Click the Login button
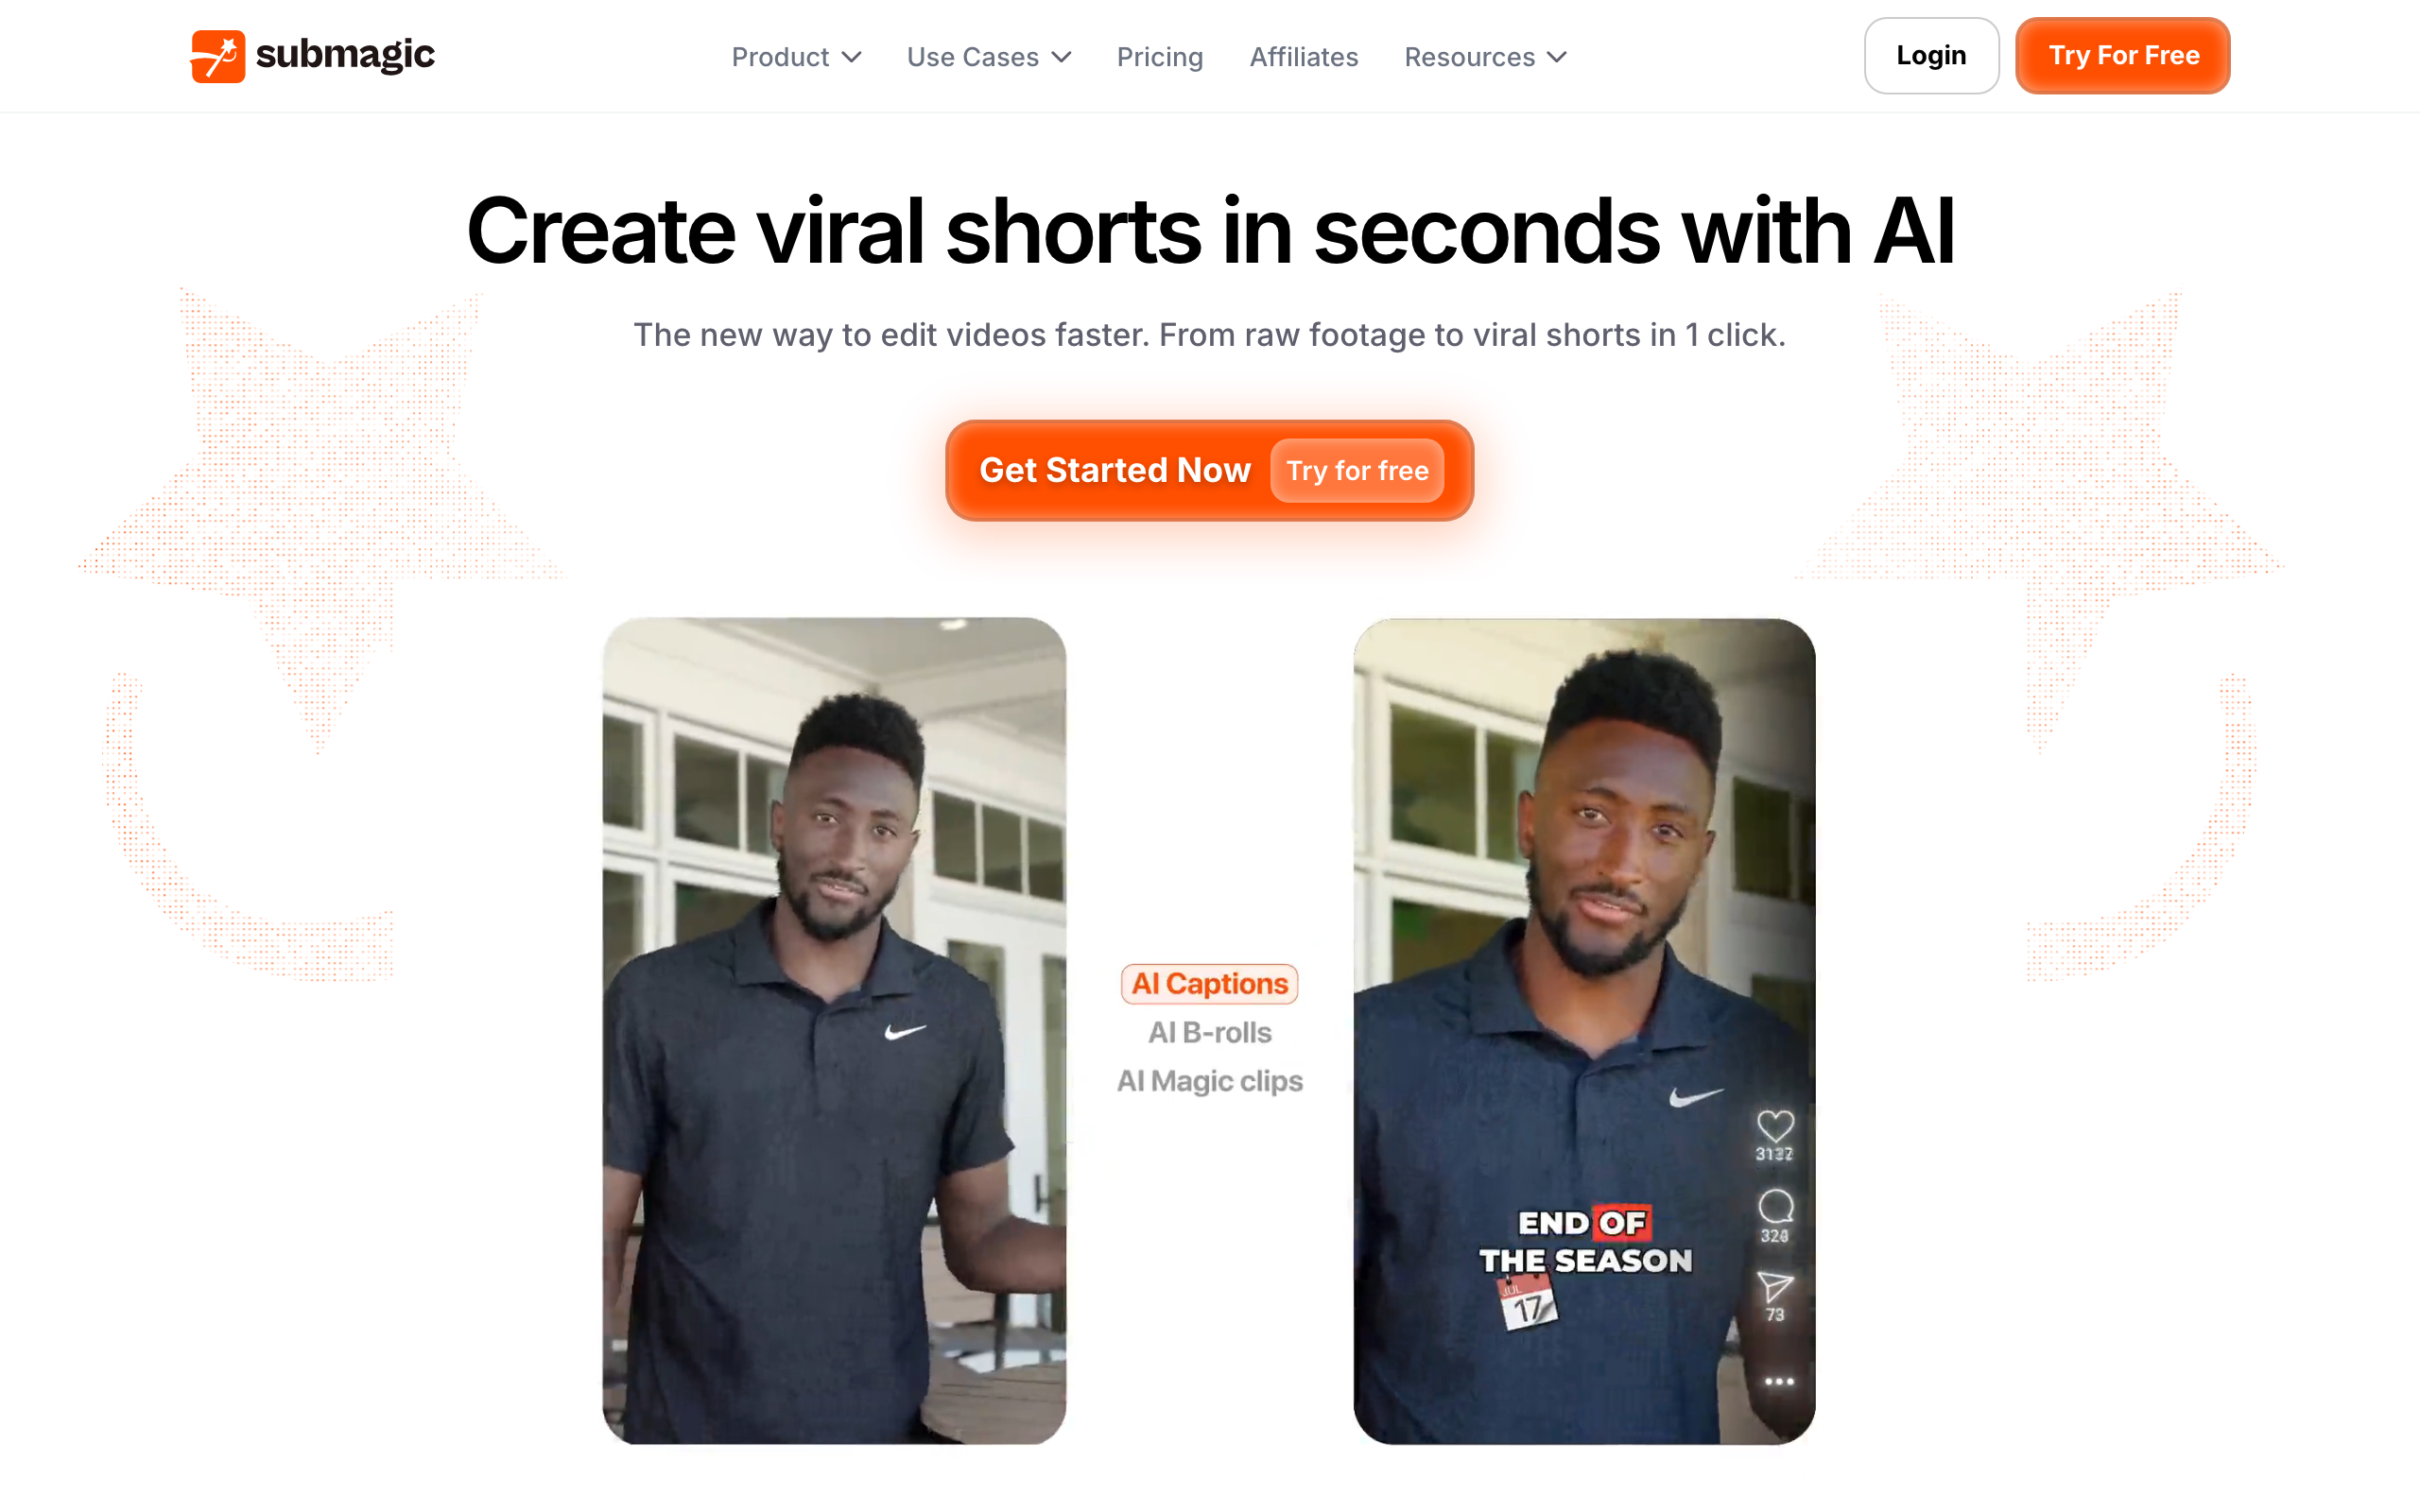Viewport: 2420px width, 1512px height. coord(1931,56)
